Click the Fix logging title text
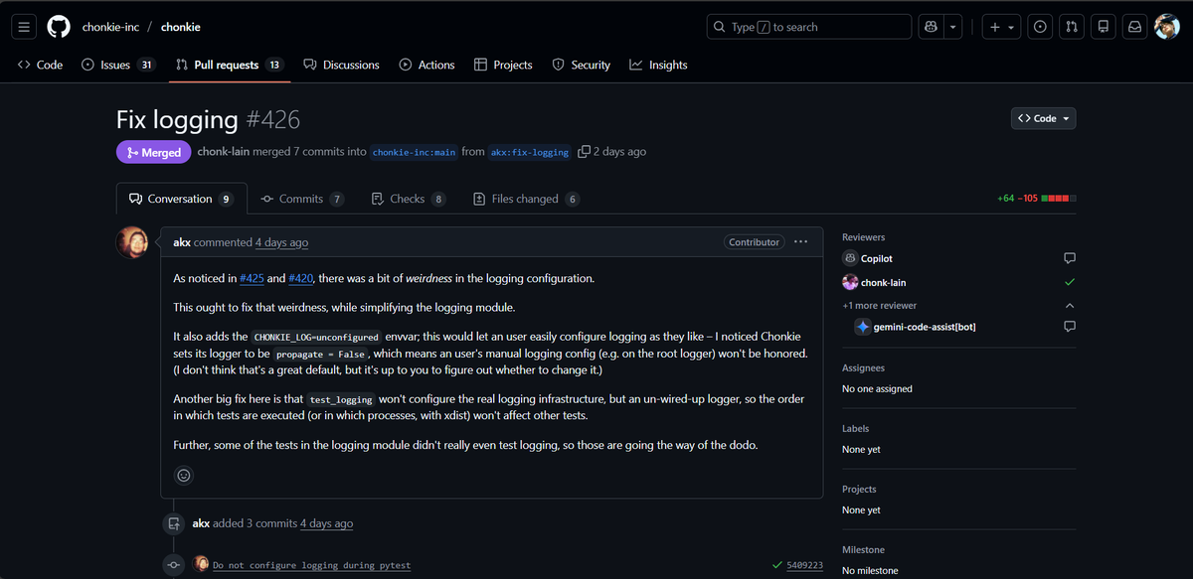The image size is (1193, 579). (177, 120)
